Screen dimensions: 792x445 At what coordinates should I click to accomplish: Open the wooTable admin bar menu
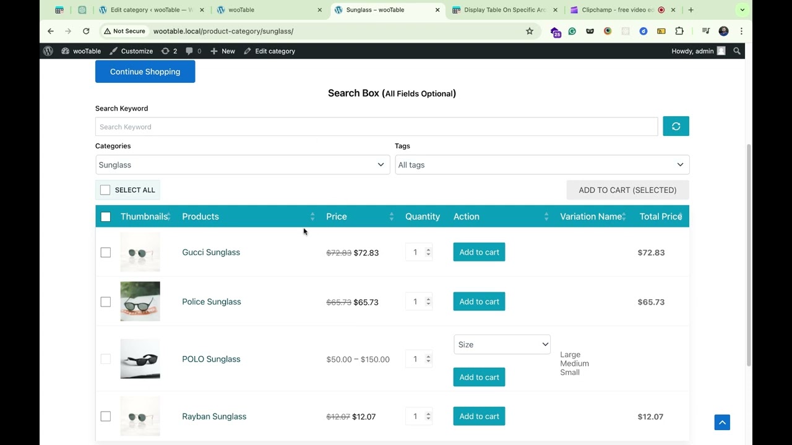(x=81, y=51)
